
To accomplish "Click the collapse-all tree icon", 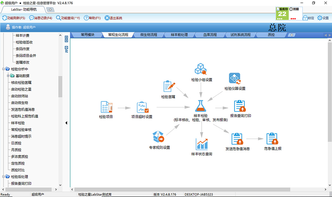I will [66, 49].
